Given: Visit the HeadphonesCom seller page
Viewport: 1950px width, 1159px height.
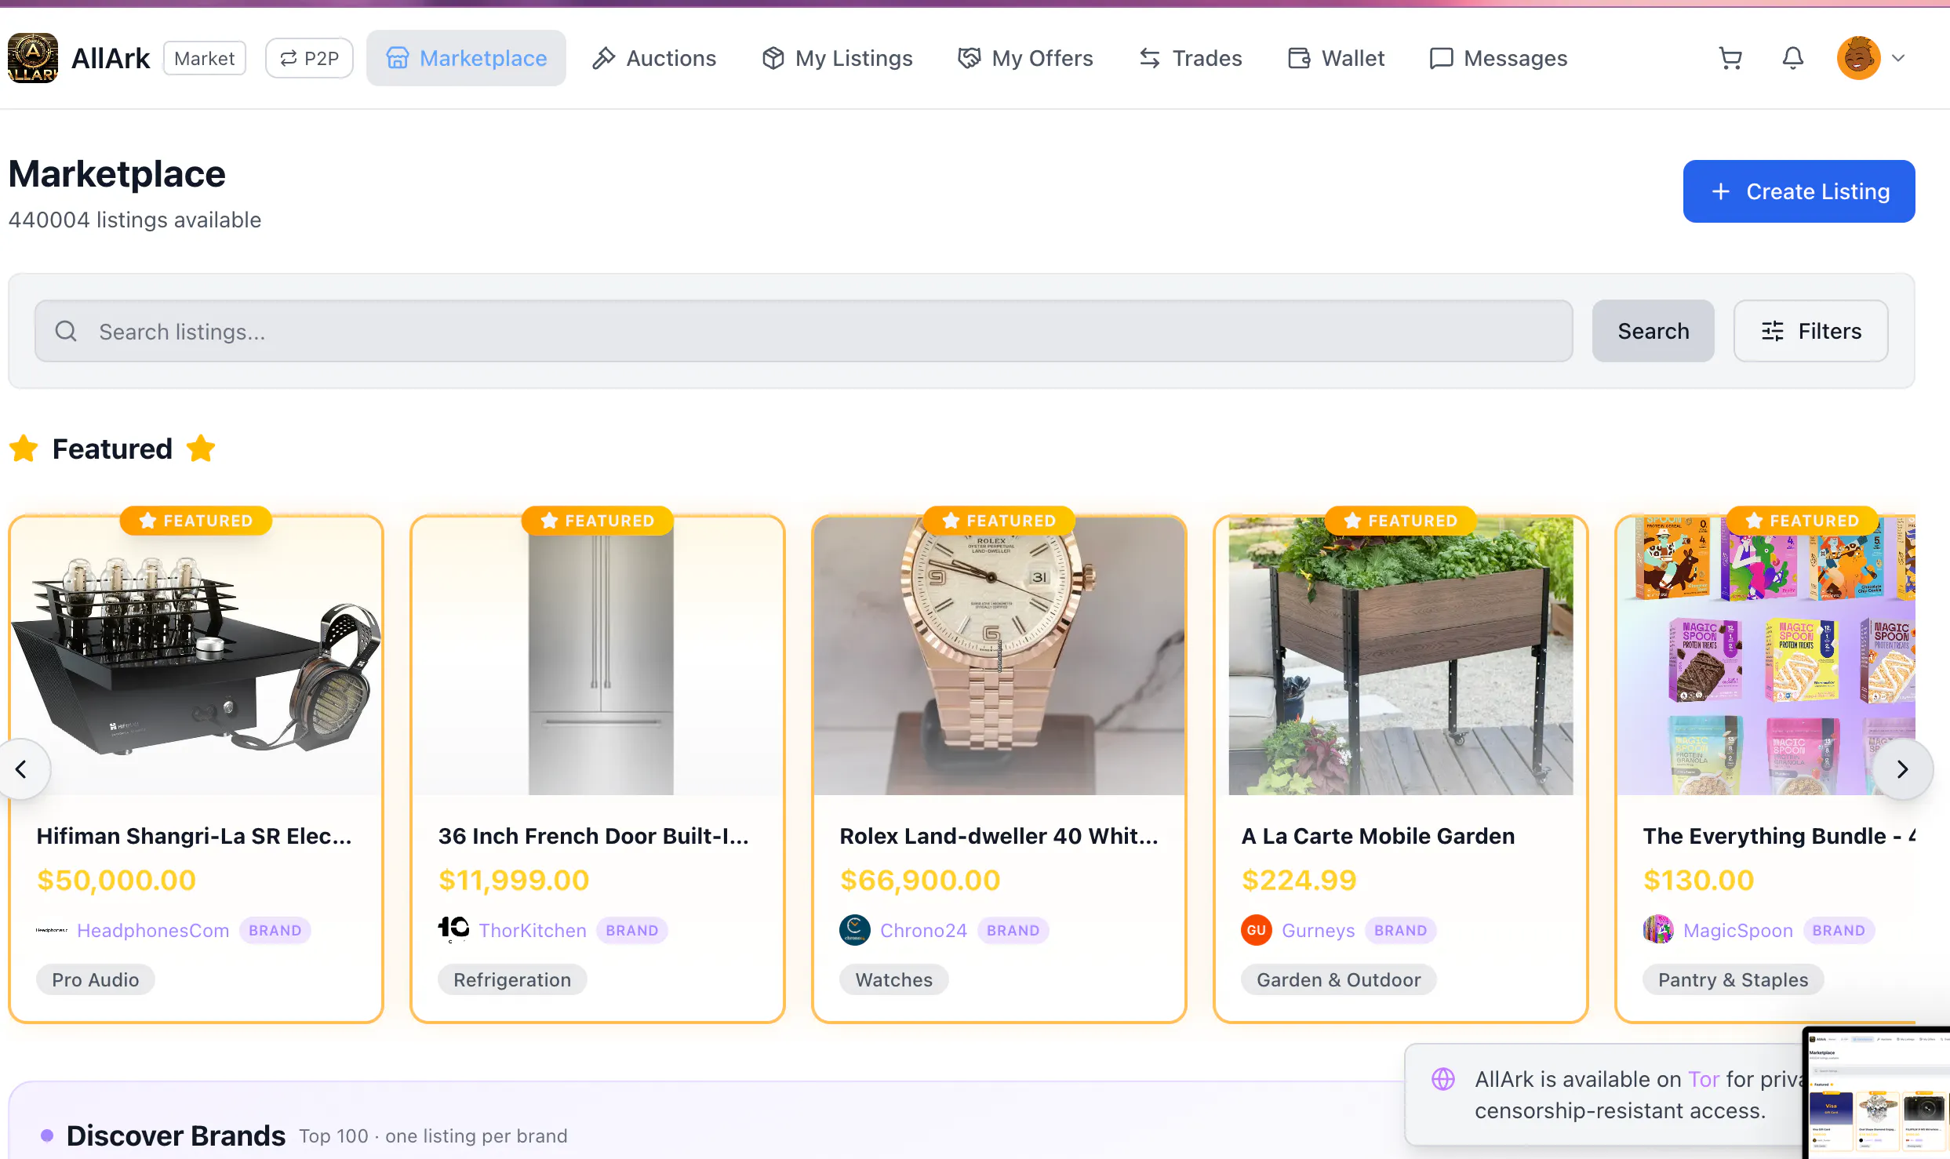Looking at the screenshot, I should [153, 930].
